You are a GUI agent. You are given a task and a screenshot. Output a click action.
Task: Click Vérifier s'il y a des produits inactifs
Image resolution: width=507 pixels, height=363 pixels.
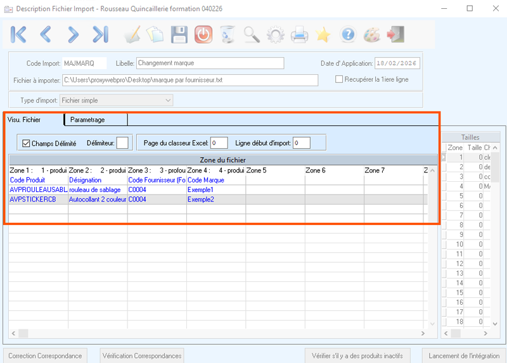click(x=357, y=356)
